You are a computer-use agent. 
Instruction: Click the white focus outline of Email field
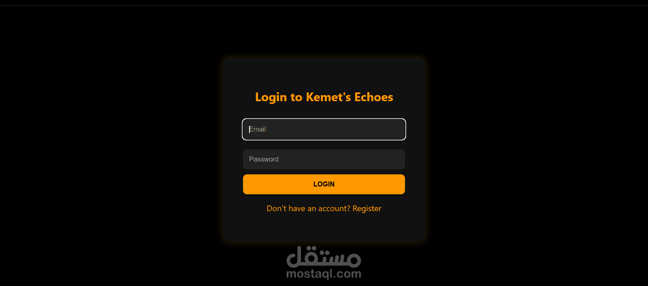pos(324,119)
